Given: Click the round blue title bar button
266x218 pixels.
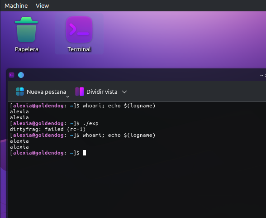Looking at the screenshot, I should coord(21,75).
